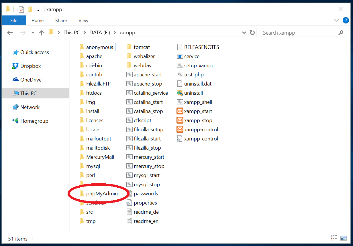
Task: Select the uninstall application with shield icon
Action: 190,93
